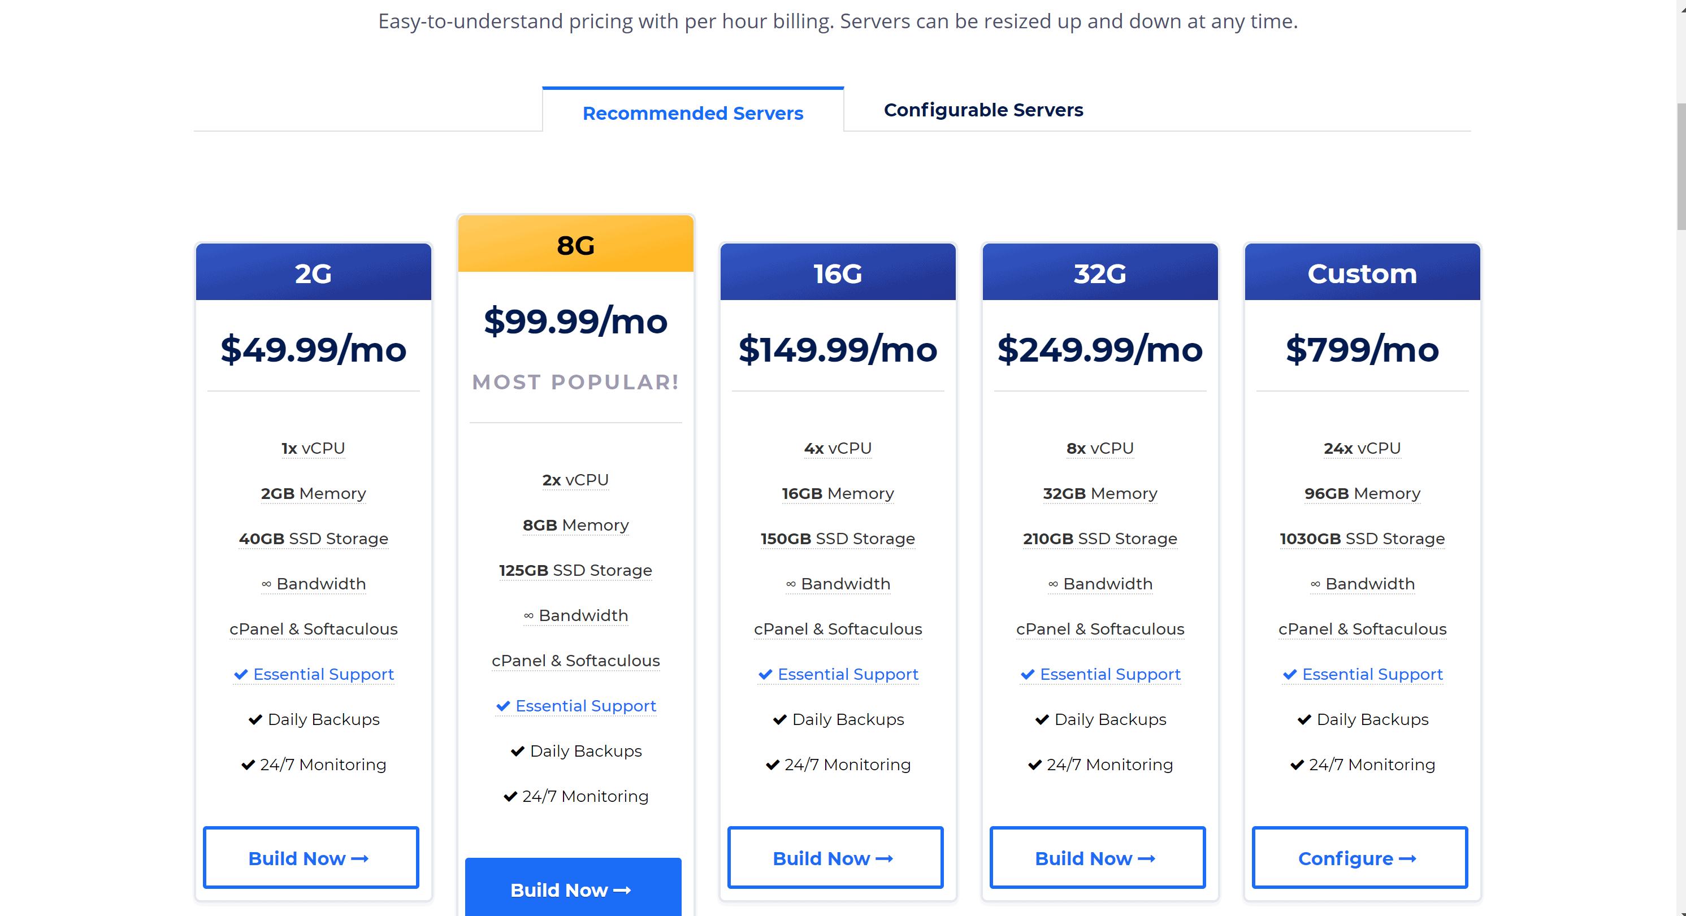Viewport: 1686px width, 916px height.
Task: Click the blue checkmark beside 32G Essential Support
Action: (x=1028, y=674)
